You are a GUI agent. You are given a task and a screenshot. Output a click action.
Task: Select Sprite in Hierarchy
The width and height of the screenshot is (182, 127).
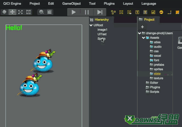click(101, 39)
